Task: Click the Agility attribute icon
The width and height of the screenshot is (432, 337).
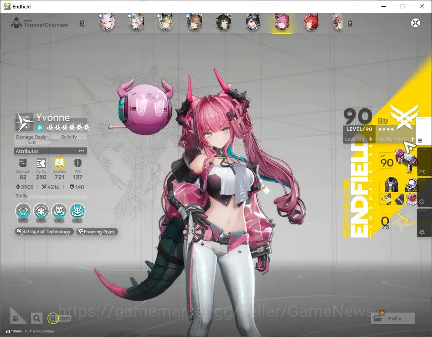Action: click(41, 163)
